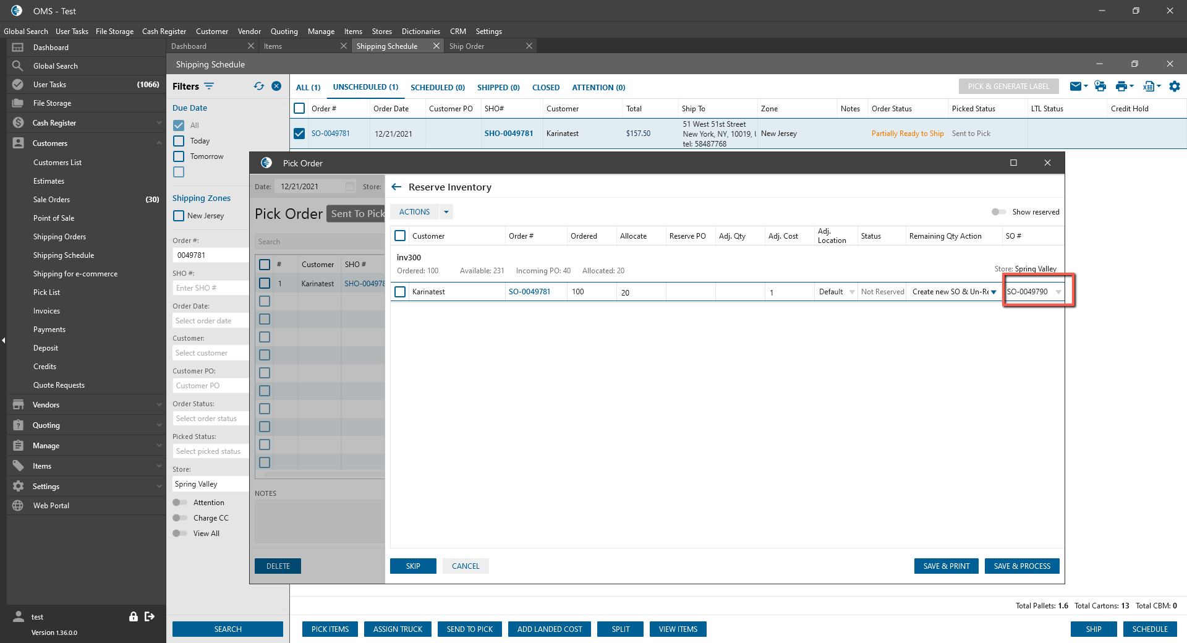Open the Dictionaries menu
The image size is (1187, 643).
coord(420,32)
